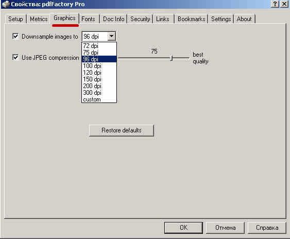The image size is (290, 239).
Task: Toggle Downsample images to checkbox
Action: (15, 36)
